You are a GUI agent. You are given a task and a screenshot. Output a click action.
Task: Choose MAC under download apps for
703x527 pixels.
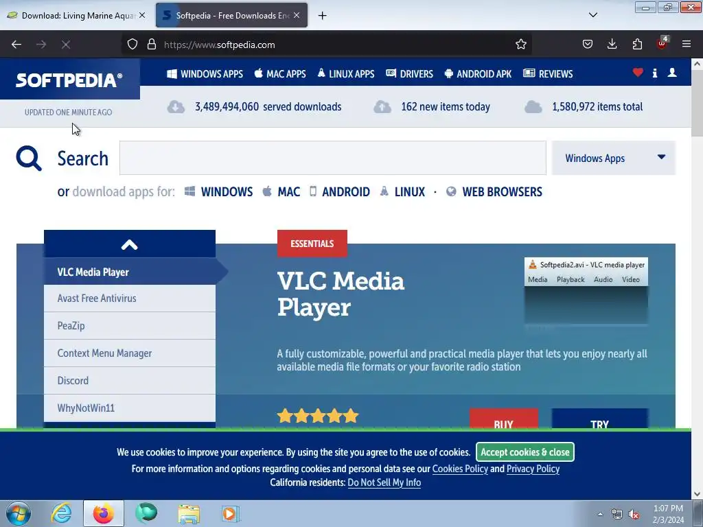(x=281, y=192)
